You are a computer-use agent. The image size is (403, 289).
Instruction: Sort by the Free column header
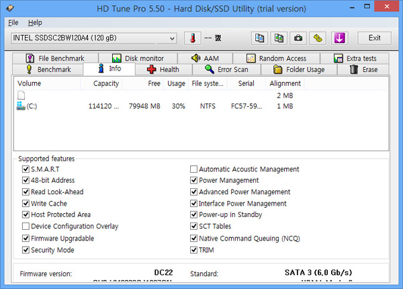pyautogui.click(x=142, y=83)
